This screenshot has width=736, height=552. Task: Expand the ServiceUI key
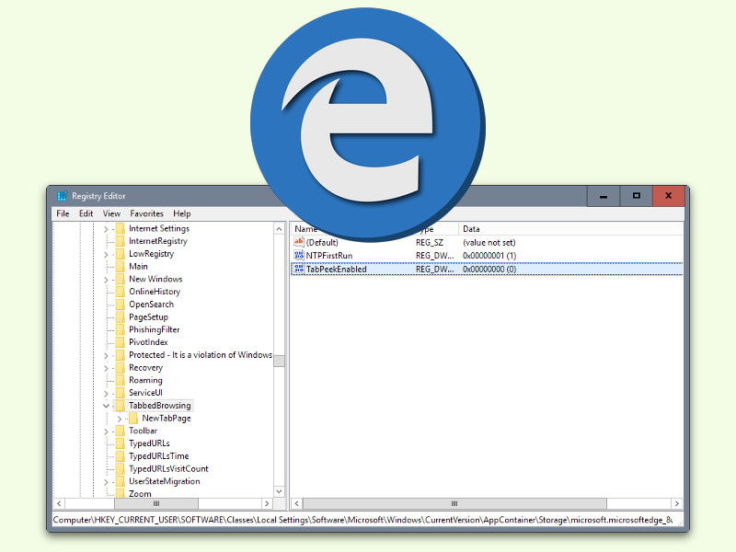pos(106,394)
